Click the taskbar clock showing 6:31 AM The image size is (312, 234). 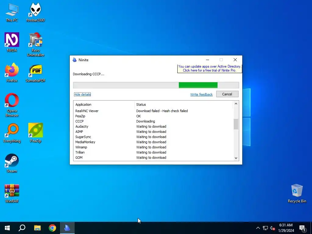(286, 228)
